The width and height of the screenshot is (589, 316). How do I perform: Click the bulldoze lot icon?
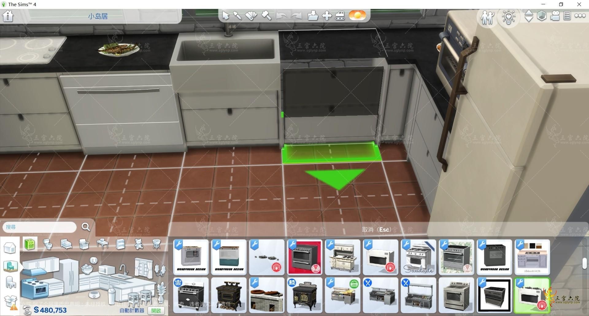[340, 16]
